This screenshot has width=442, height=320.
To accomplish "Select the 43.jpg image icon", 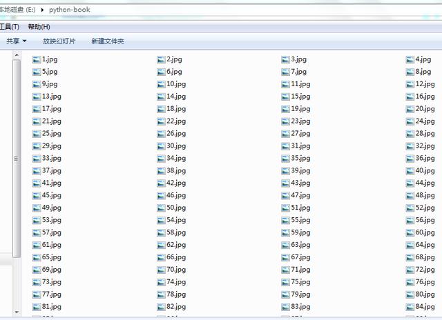I will [285, 183].
